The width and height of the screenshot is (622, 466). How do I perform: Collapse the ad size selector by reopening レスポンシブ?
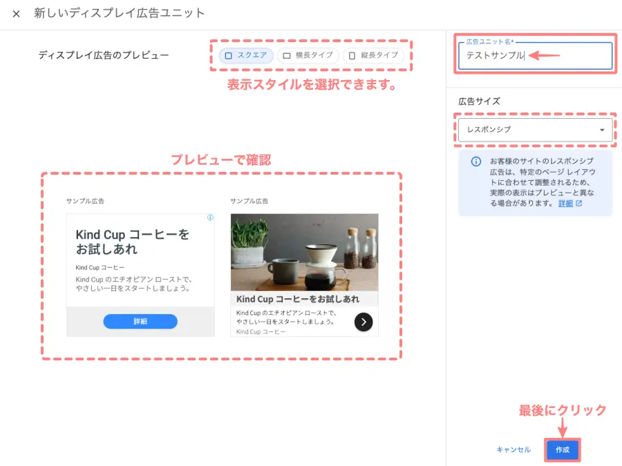click(536, 129)
